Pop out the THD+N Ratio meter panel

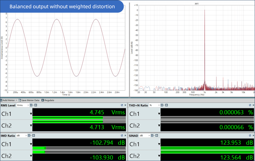[250, 105]
